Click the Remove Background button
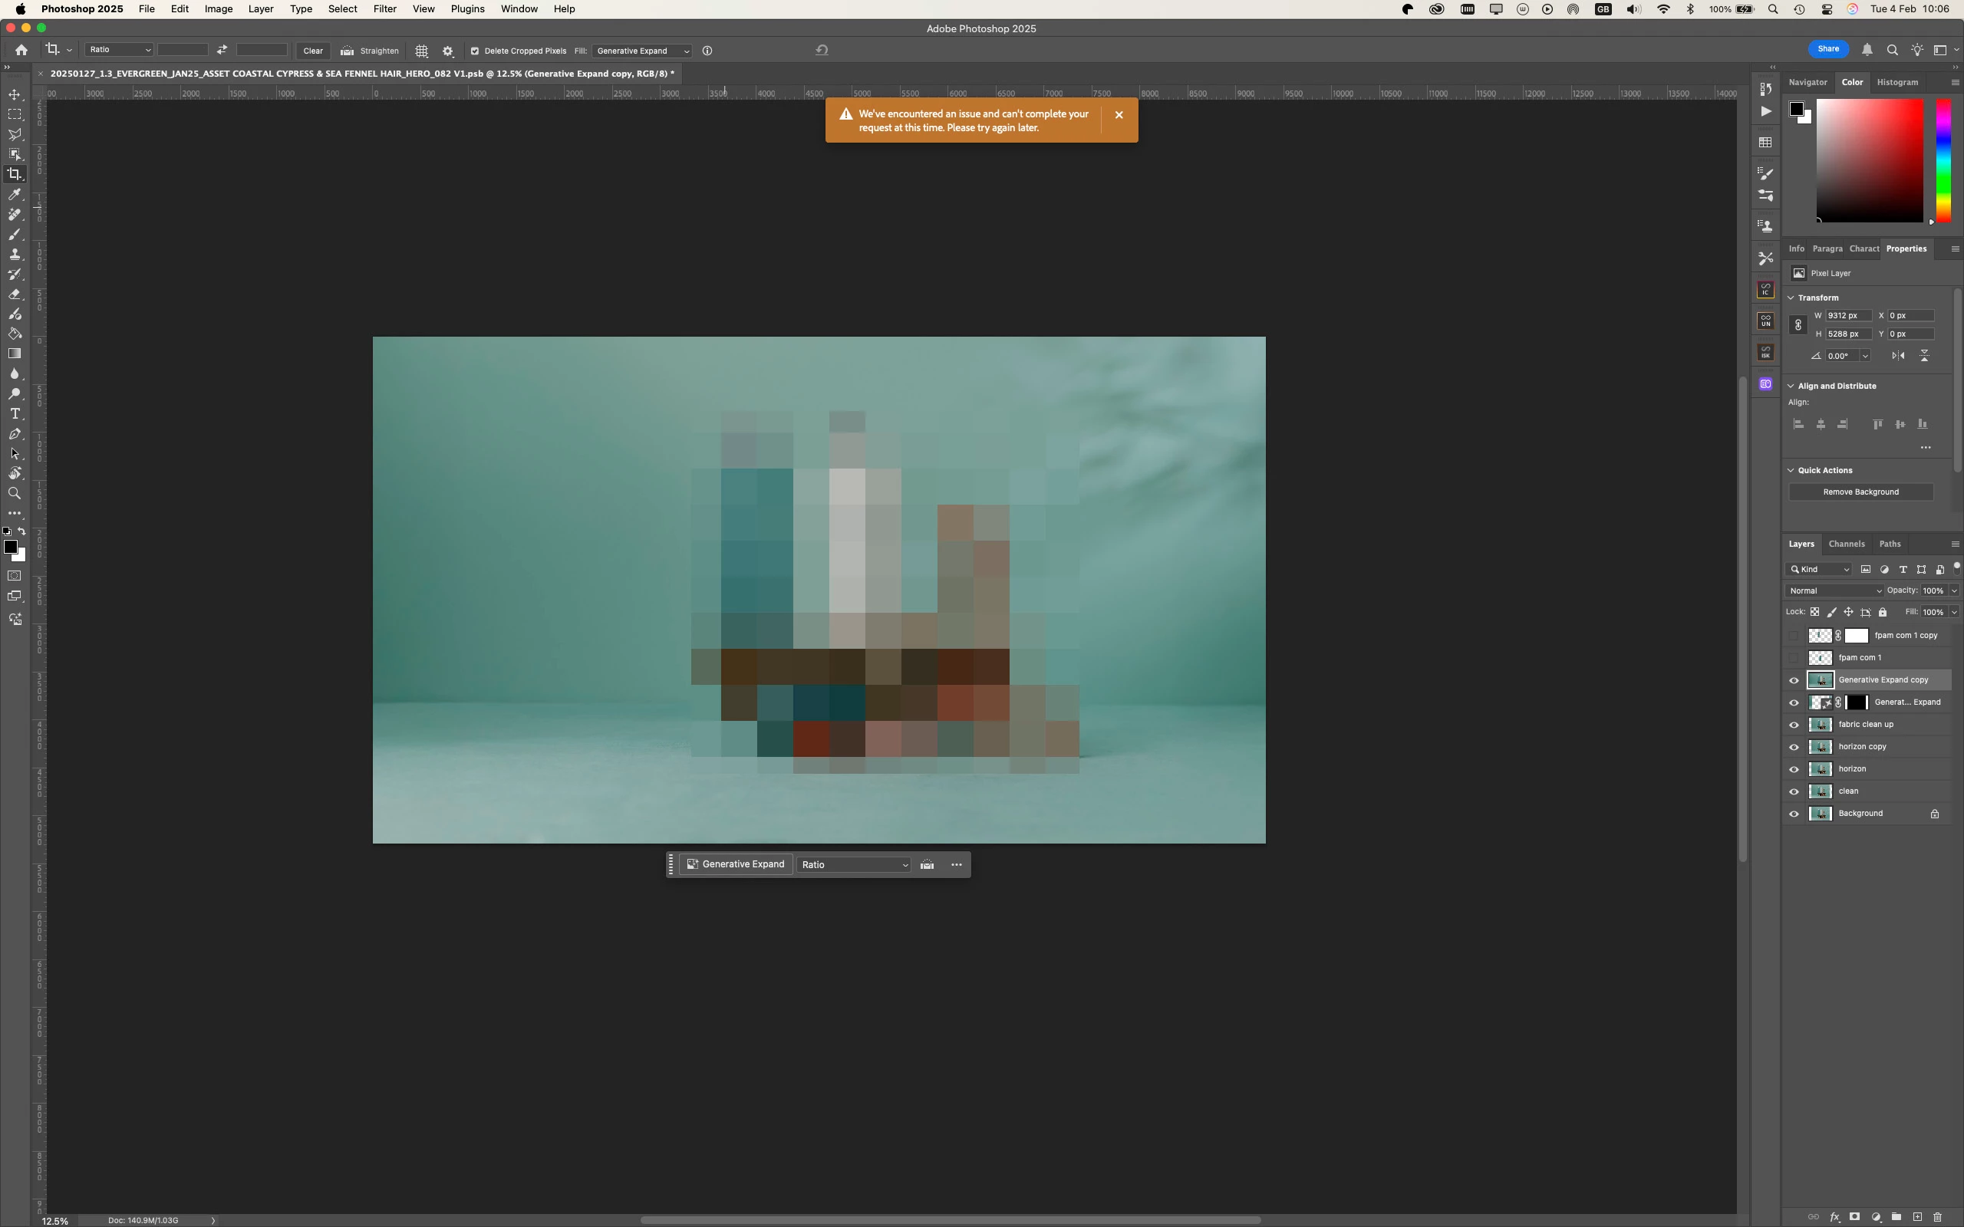 click(1860, 492)
